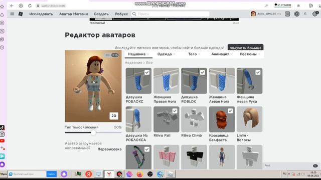Open the Robux balance hexagon icon
Viewport: 321px width, 180px height.
[297, 14]
